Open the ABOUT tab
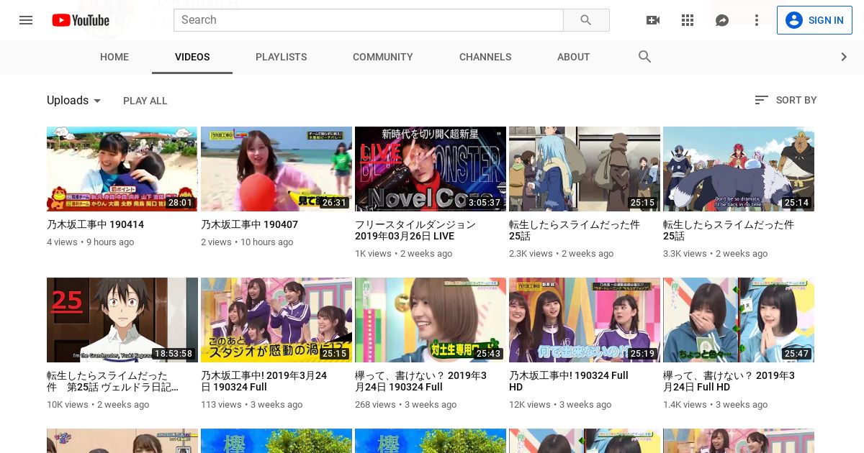The image size is (864, 453). click(x=574, y=57)
